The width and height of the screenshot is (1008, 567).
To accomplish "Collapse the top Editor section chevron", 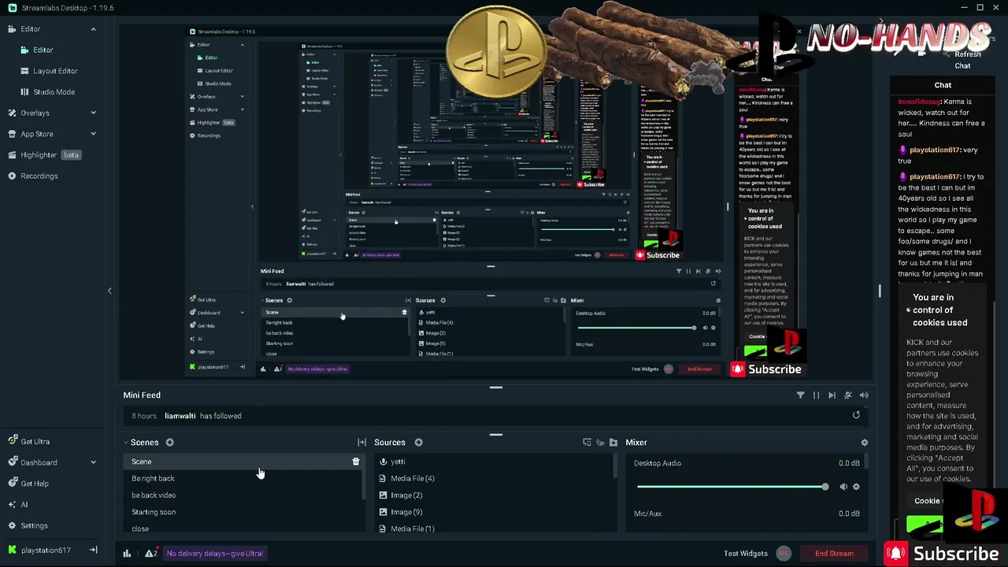I will (93, 29).
